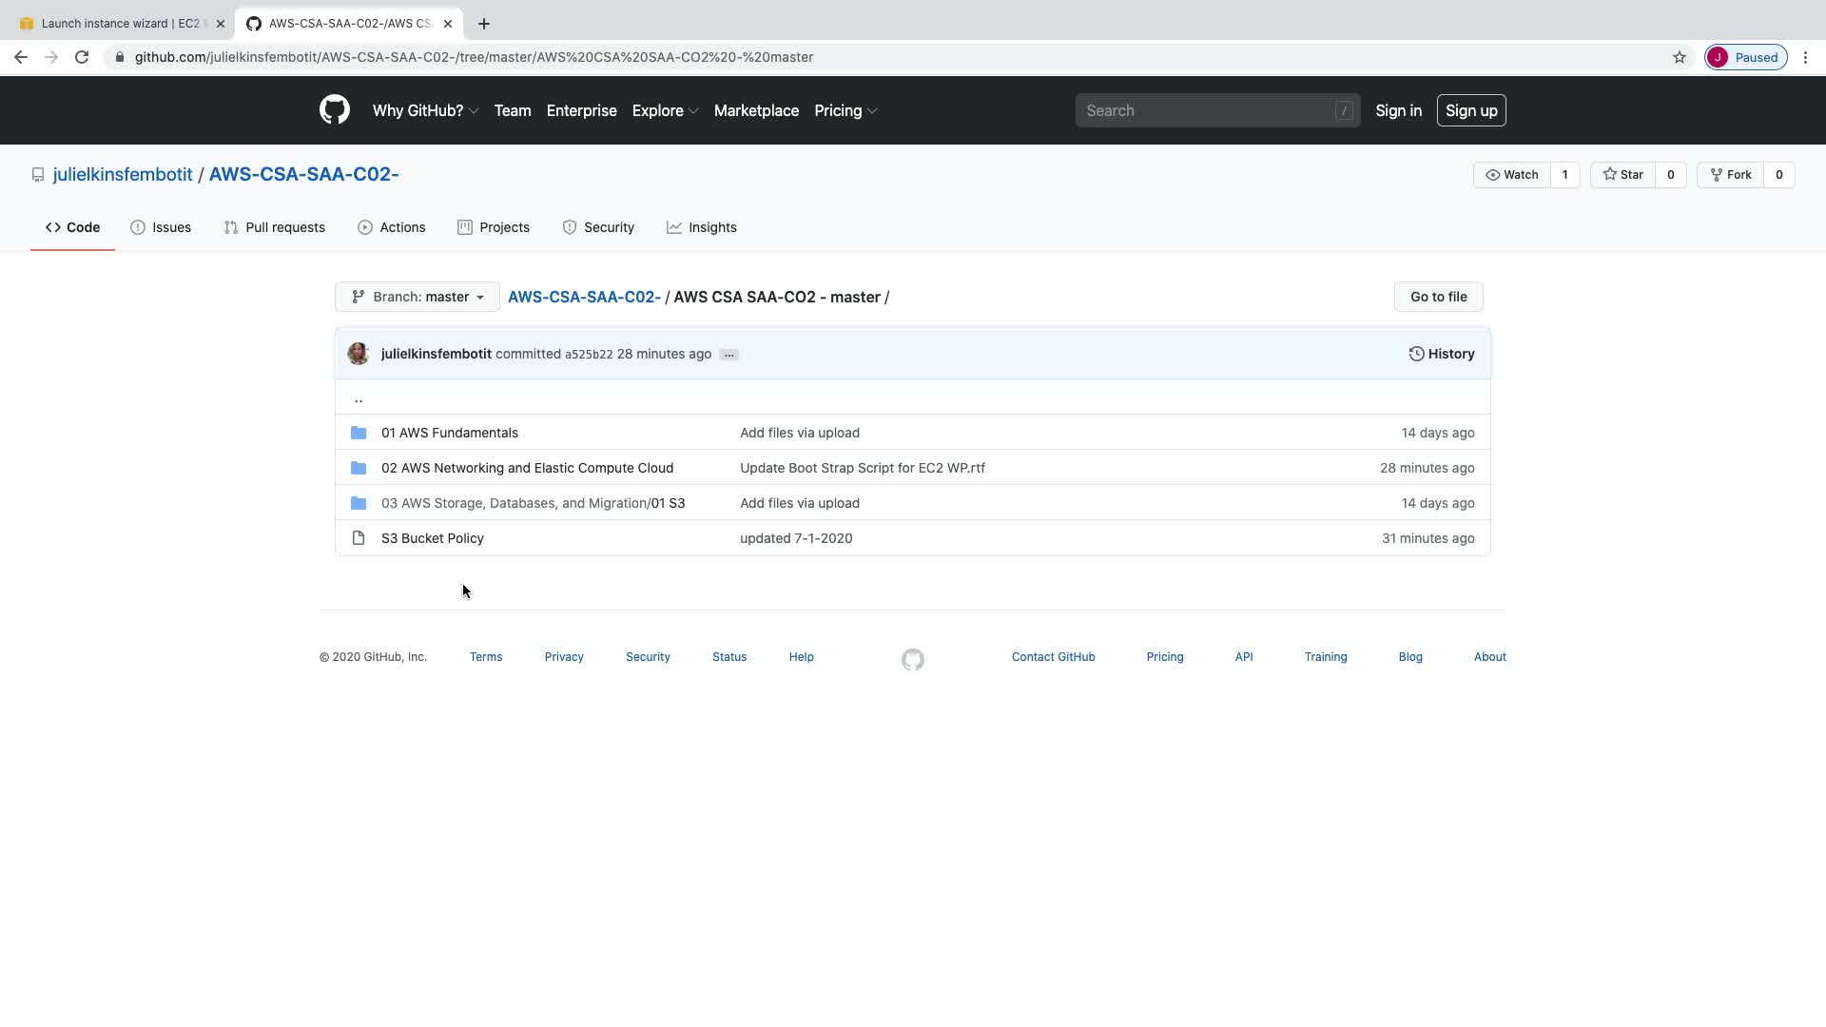Expand commit message ellipsis button
This screenshot has height=1027, width=1826.
[728, 355]
